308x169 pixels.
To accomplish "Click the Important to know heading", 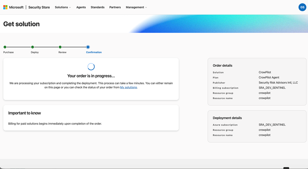I will tap(24, 113).
